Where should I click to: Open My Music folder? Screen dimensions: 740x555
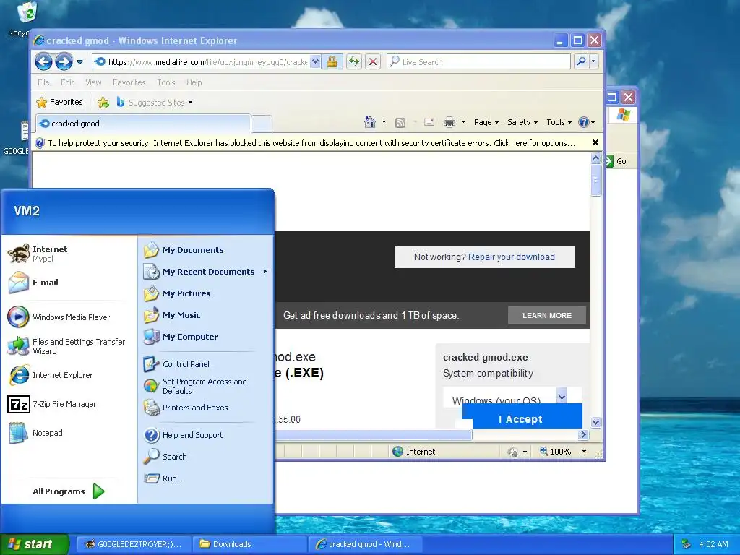205,315
